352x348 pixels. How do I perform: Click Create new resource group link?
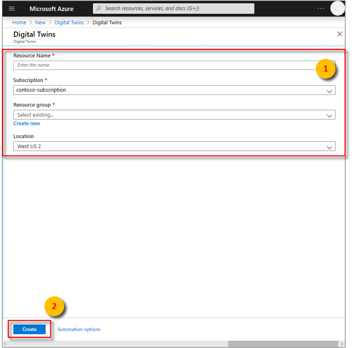(26, 123)
